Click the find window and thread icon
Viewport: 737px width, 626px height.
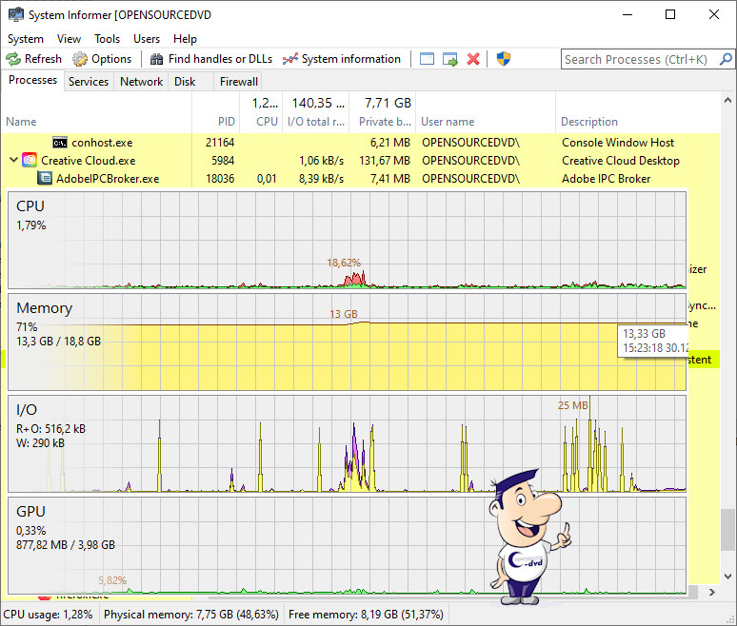450,59
